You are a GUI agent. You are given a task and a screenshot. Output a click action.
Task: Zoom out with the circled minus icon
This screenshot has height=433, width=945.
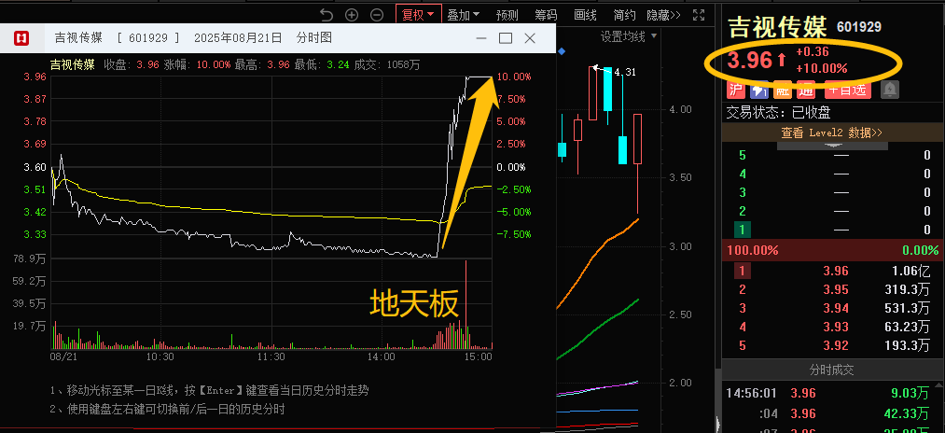377,15
